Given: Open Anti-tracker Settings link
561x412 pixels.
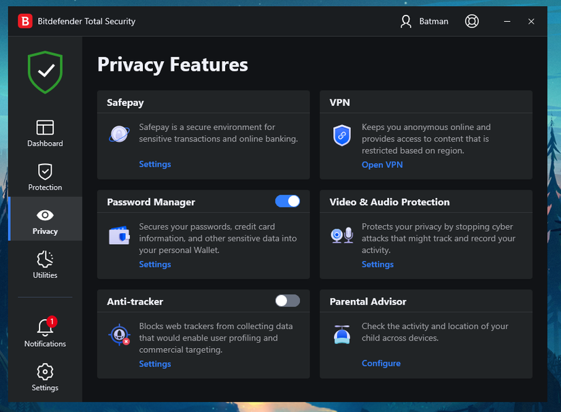Looking at the screenshot, I should point(155,364).
